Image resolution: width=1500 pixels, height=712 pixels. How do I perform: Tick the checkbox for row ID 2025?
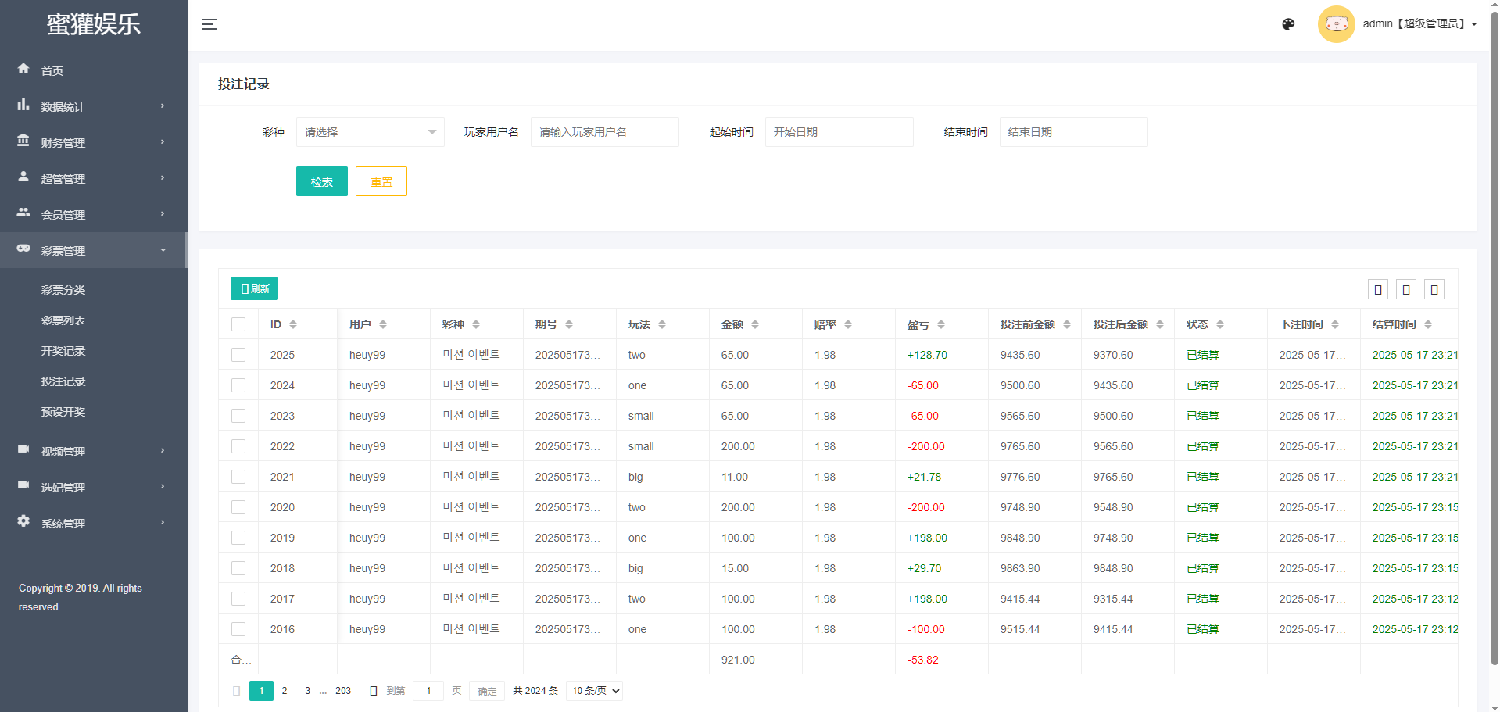238,355
